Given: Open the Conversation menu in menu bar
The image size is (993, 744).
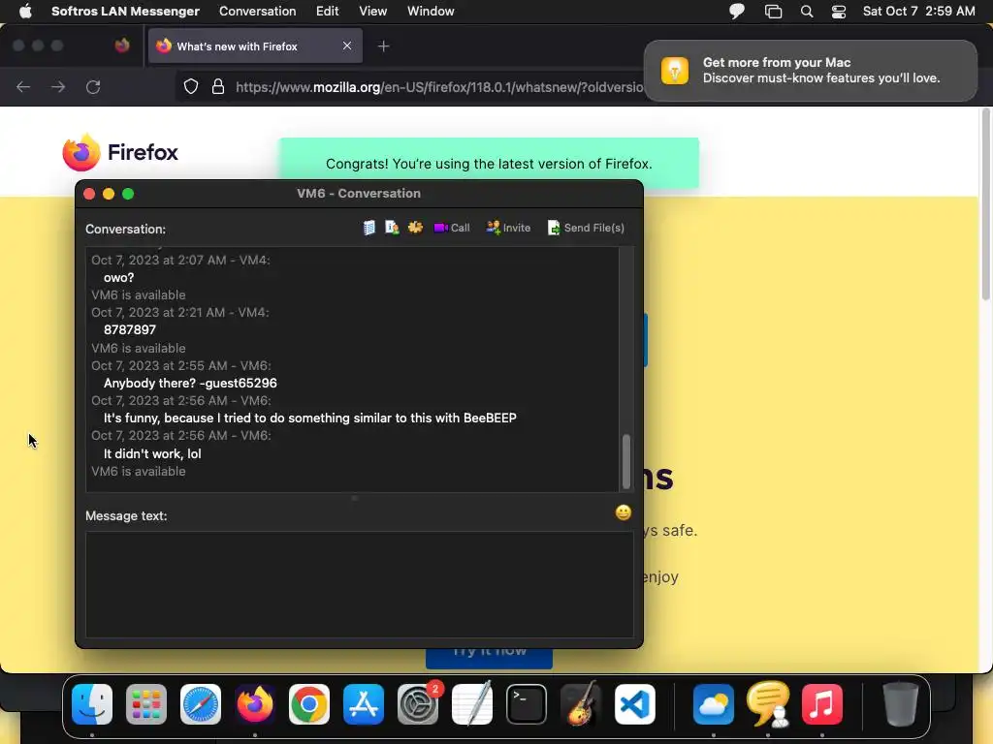Looking at the screenshot, I should [x=257, y=11].
